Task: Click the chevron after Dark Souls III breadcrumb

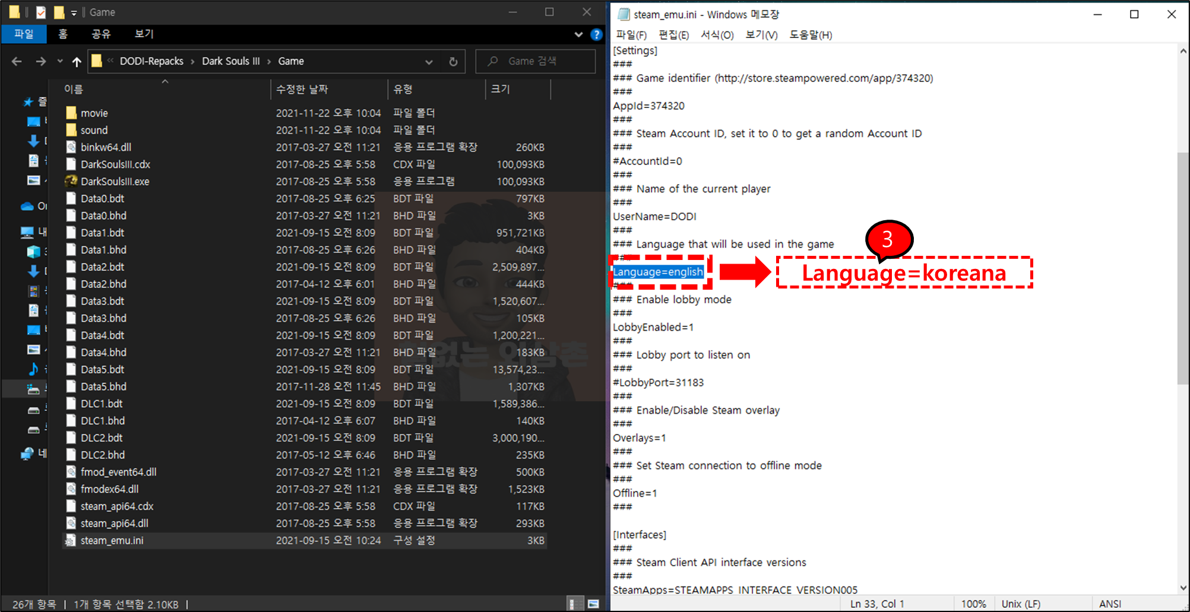Action: pyautogui.click(x=269, y=61)
